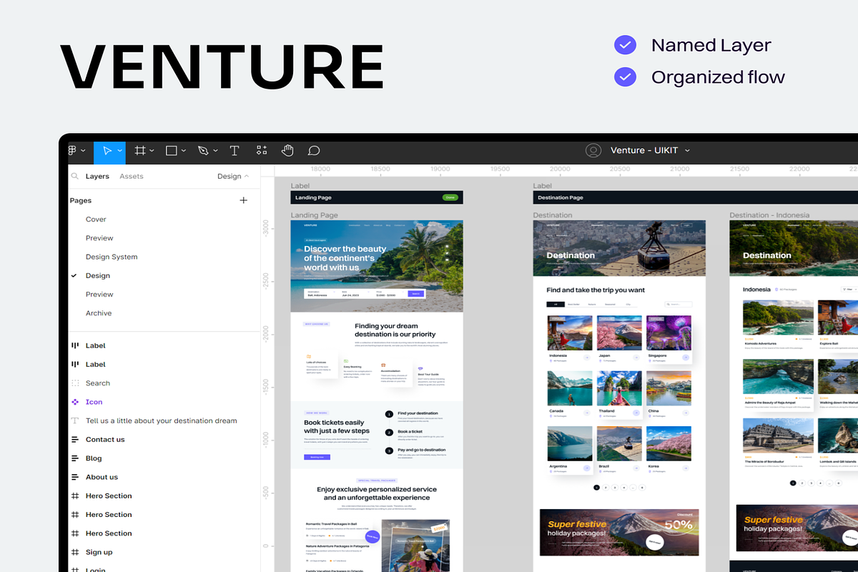Select the Pen tool
Screen dimensions: 858x572
click(x=203, y=150)
